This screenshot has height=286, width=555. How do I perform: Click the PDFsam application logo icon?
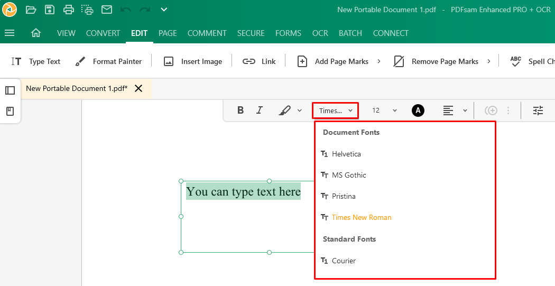[x=10, y=10]
